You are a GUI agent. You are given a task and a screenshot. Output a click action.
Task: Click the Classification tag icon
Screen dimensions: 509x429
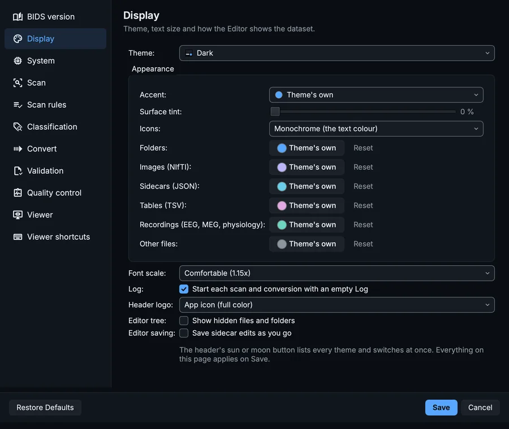coord(18,126)
